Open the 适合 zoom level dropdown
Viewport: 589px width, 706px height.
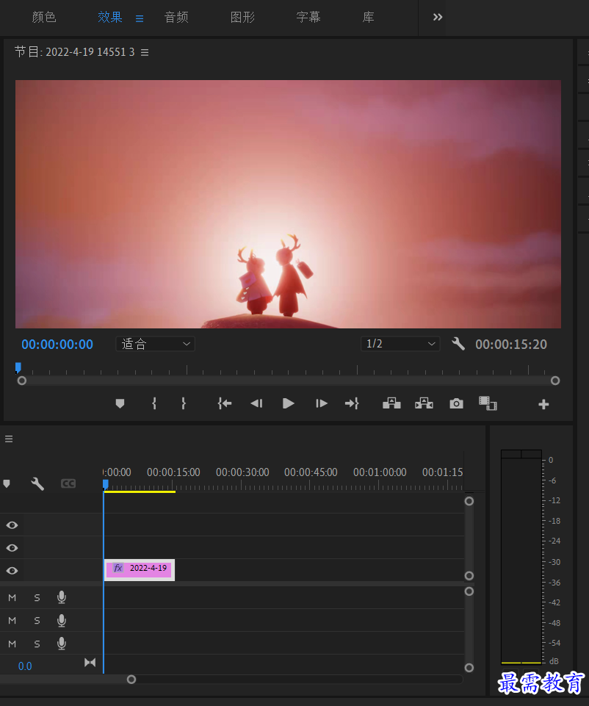coord(155,344)
